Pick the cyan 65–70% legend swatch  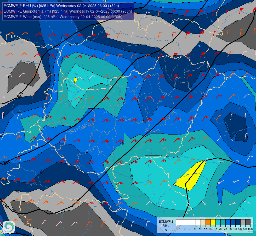pyautogui.click(x=218, y=222)
